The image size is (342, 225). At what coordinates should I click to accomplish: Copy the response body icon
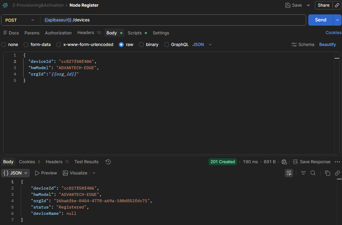pyautogui.click(x=327, y=173)
